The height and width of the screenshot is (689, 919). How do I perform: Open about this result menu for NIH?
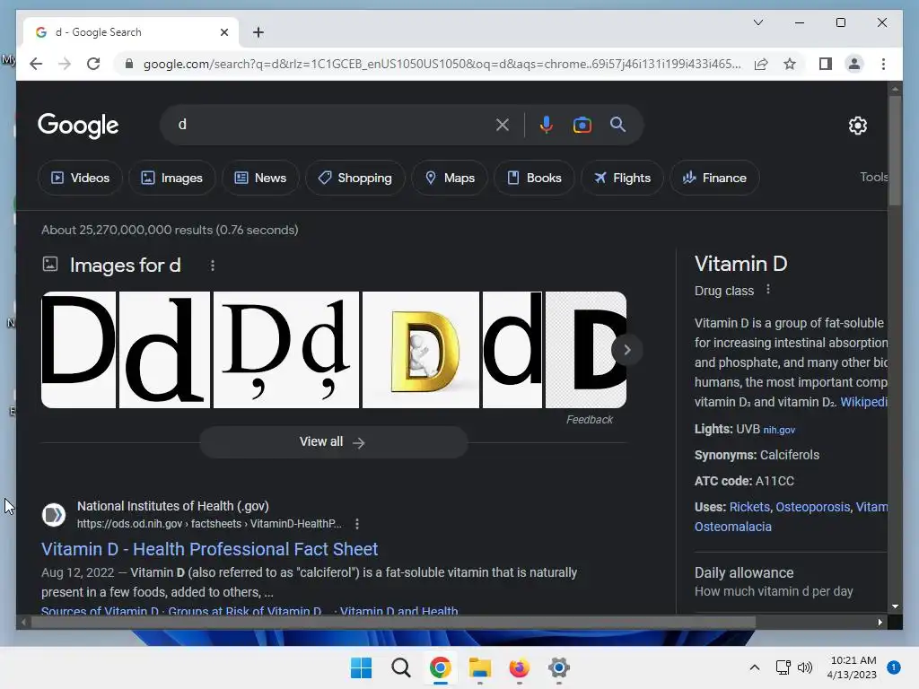point(357,524)
